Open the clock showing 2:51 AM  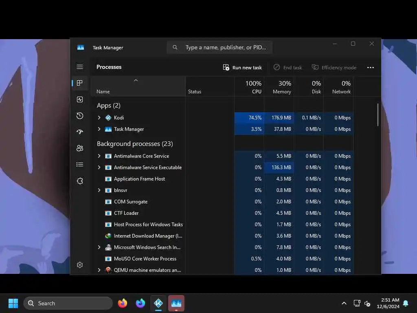pyautogui.click(x=388, y=303)
